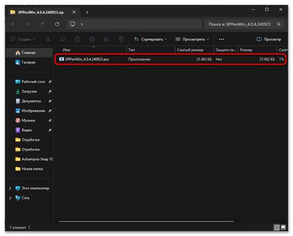
Task: Sort by Тип column header
Action: point(151,50)
